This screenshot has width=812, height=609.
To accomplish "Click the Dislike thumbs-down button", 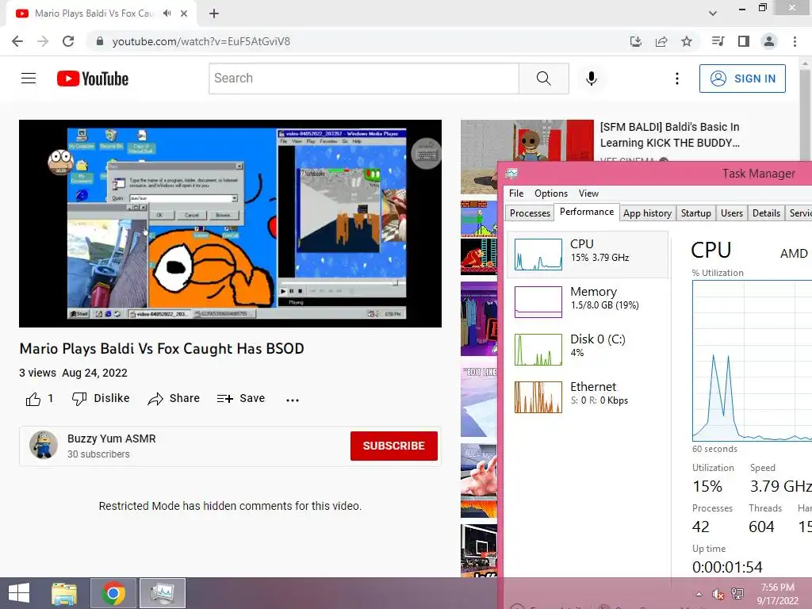I will pyautogui.click(x=101, y=398).
